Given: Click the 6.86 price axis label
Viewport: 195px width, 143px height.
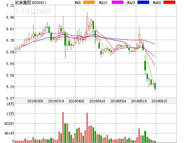Looking at the screenshot, I should (10, 17).
